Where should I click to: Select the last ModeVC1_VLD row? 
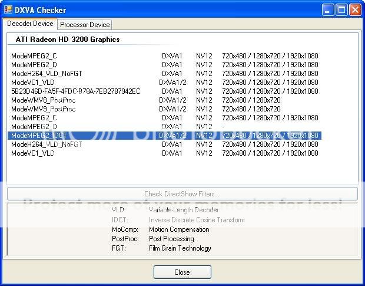coord(165,153)
